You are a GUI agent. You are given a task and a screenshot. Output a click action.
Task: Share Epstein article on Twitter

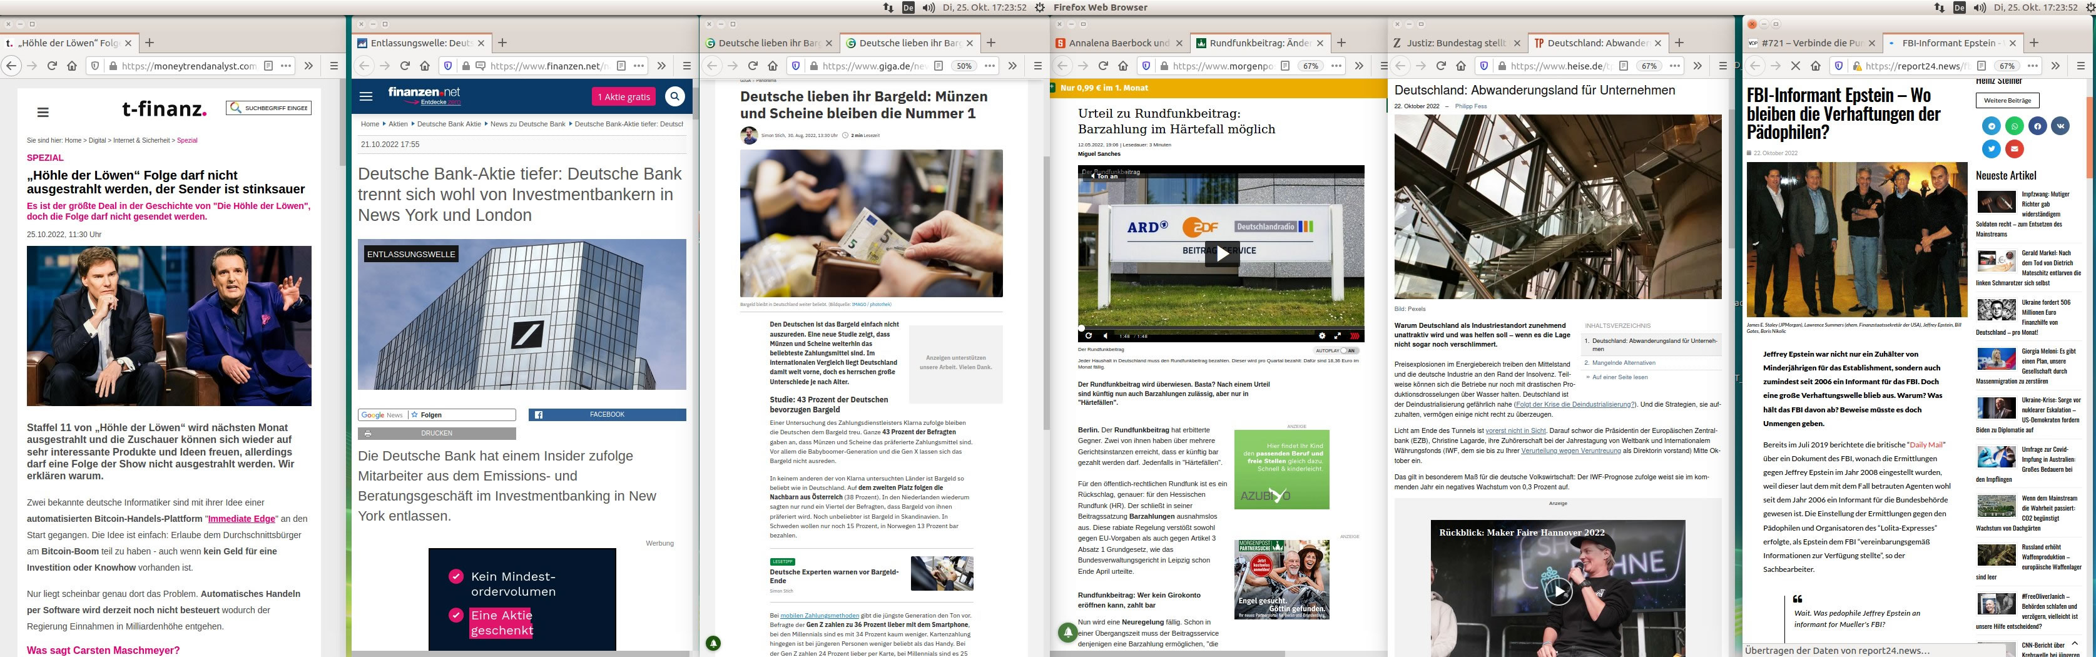click(x=1991, y=148)
